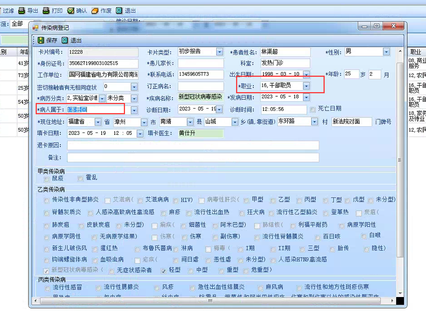Check the 无症状感染者 checkbox
426x315 pixels.
(111, 271)
